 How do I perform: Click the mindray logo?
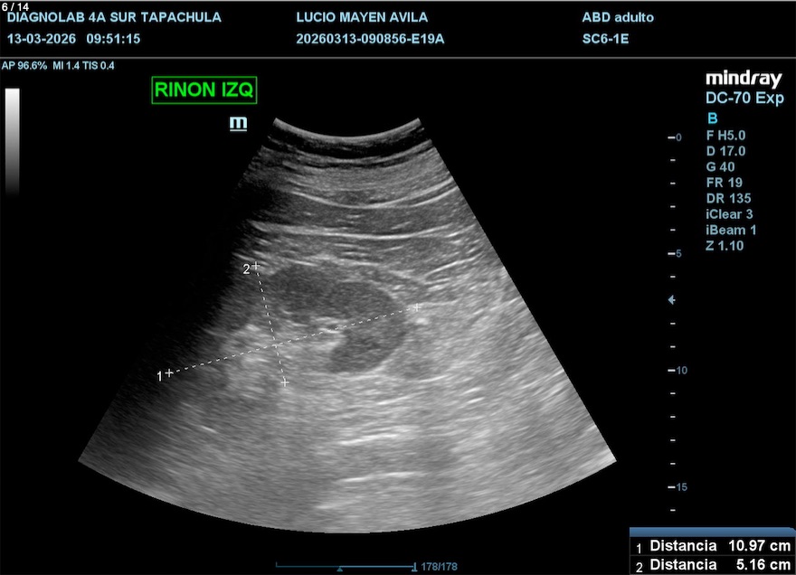tap(744, 79)
